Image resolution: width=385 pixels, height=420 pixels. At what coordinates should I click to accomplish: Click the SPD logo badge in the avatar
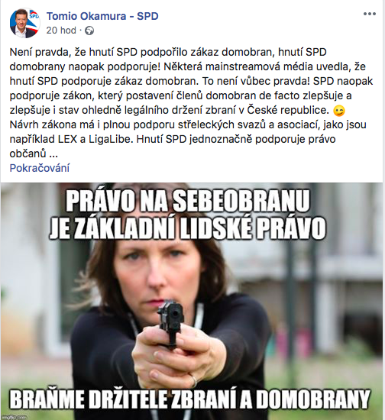click(34, 16)
